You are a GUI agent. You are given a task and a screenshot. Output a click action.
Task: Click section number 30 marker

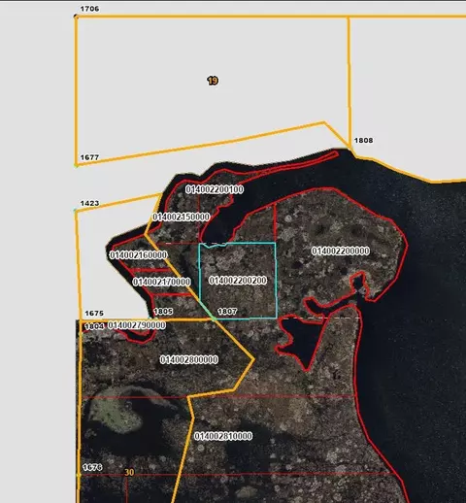tap(129, 473)
